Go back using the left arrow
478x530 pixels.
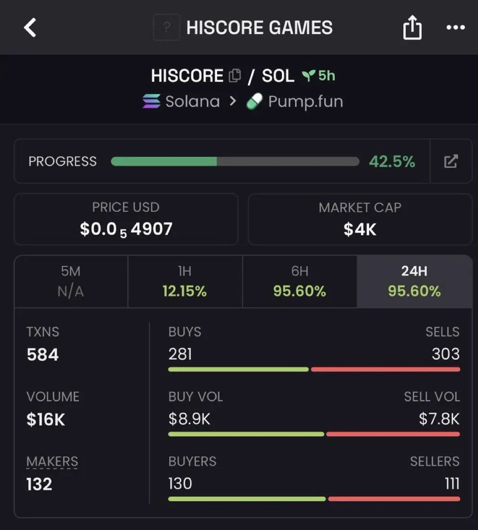click(x=30, y=27)
